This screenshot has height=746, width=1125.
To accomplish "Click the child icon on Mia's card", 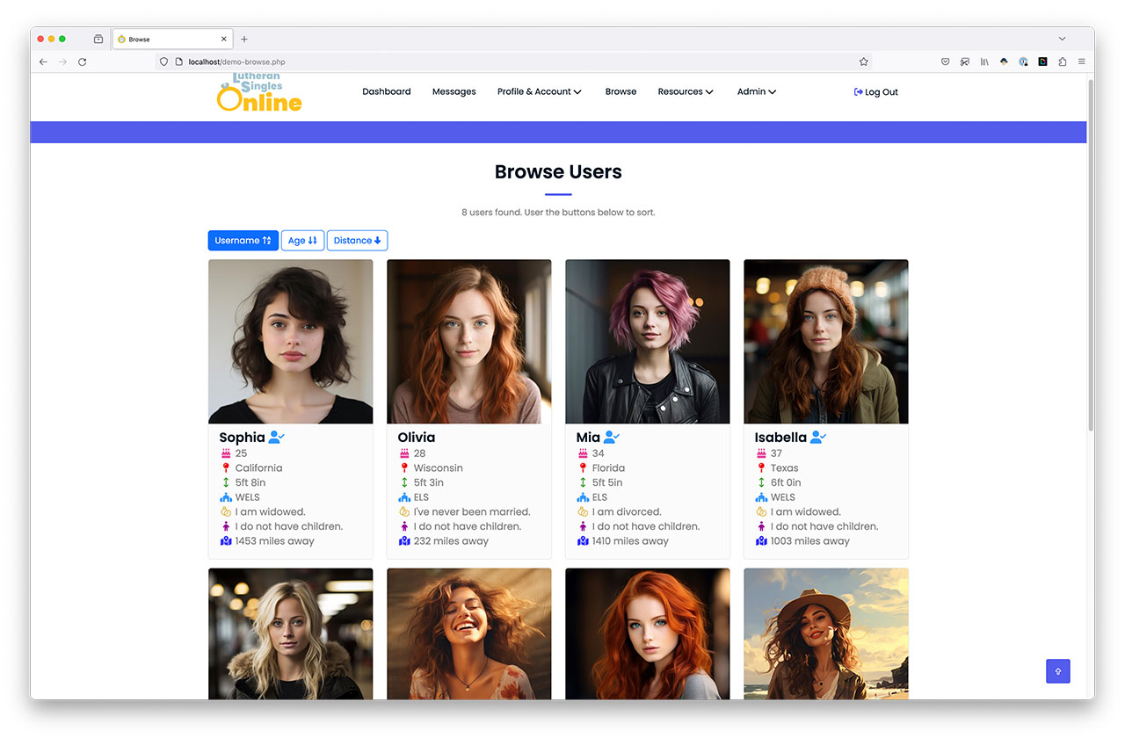I will (x=583, y=526).
